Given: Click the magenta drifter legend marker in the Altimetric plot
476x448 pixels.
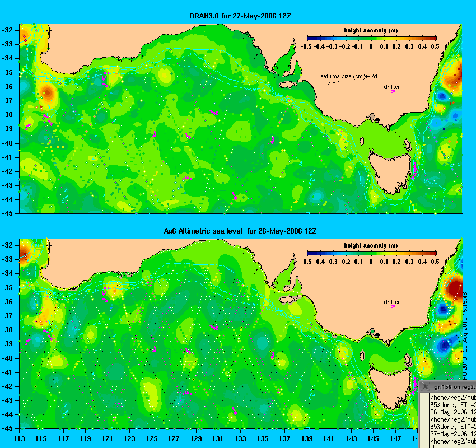Looking at the screenshot, I should coord(393,306).
